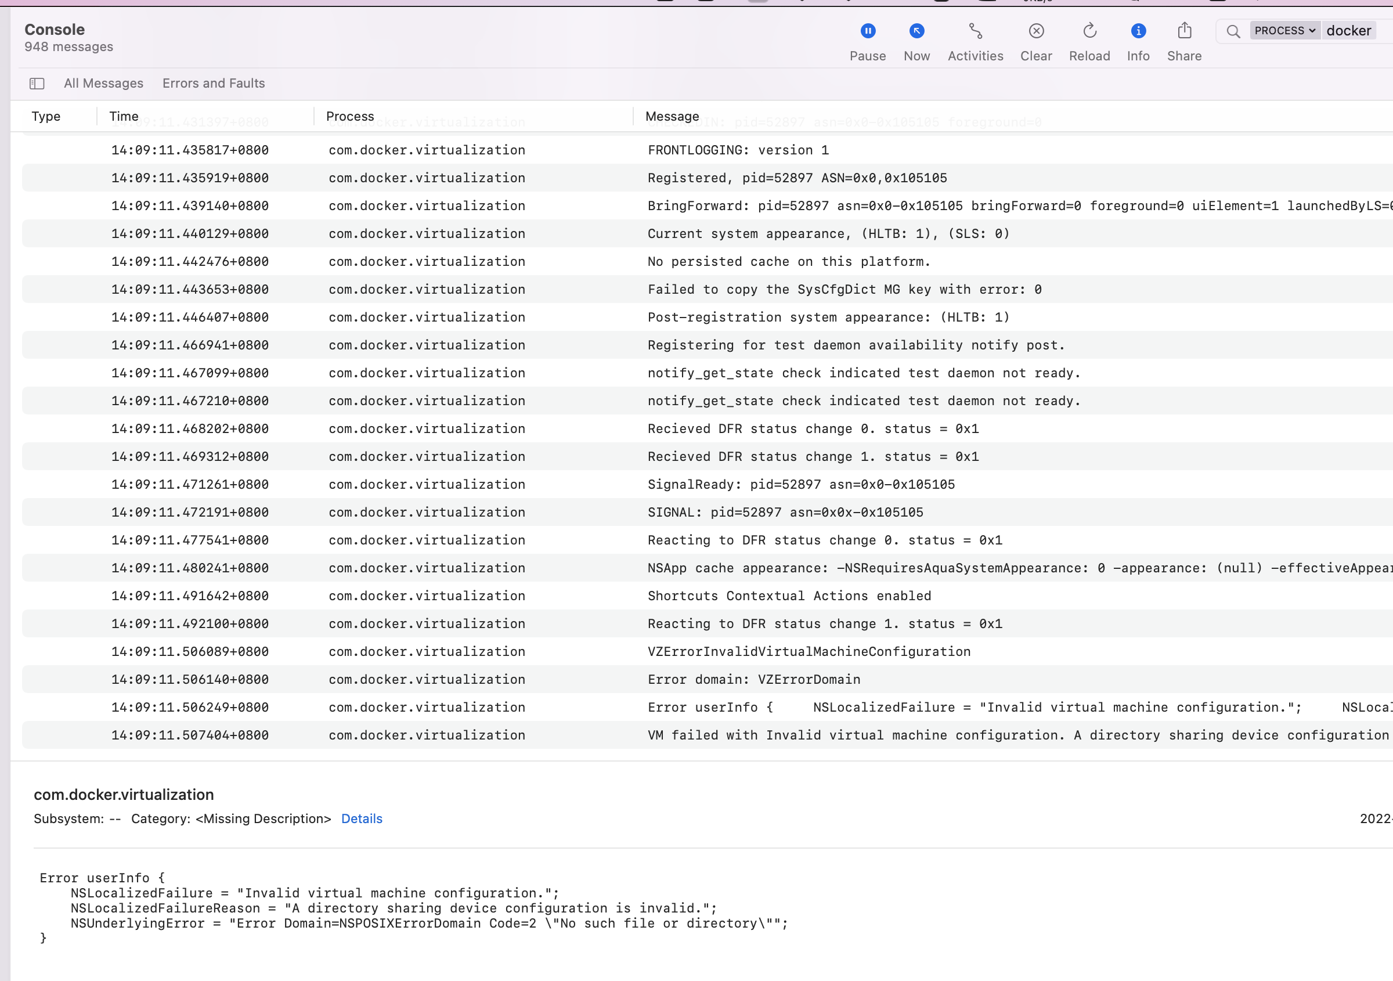This screenshot has height=981, width=1393.
Task: Open the PROCESS filter dropdown
Action: pos(1284,30)
